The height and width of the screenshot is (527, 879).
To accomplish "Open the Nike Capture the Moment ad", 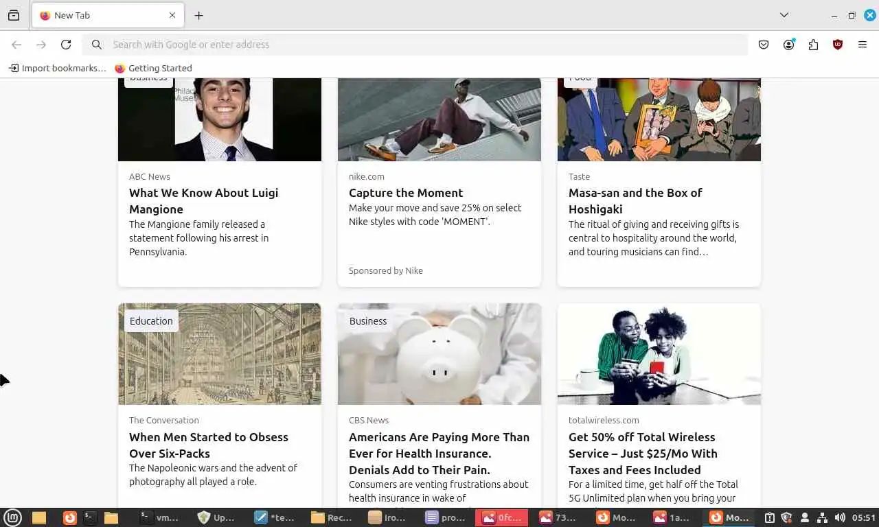I will click(406, 193).
